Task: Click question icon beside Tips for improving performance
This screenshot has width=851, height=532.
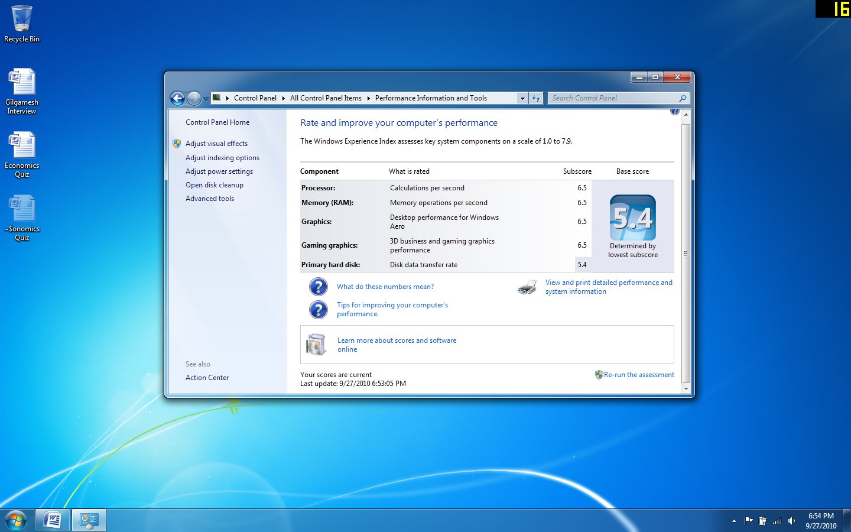Action: pos(319,310)
